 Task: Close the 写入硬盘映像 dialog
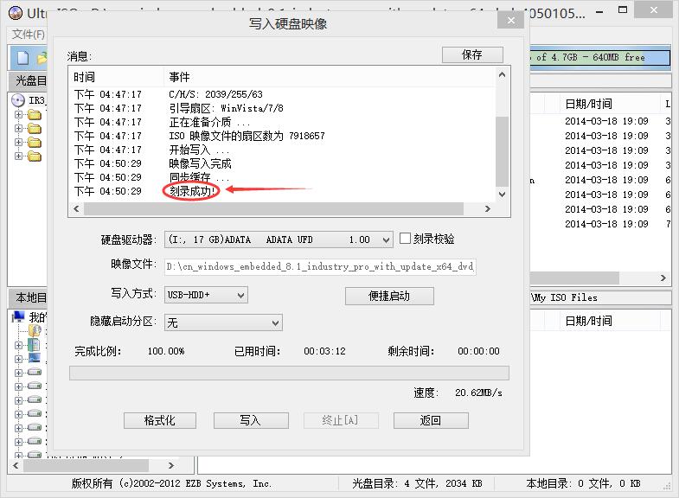tap(511, 20)
